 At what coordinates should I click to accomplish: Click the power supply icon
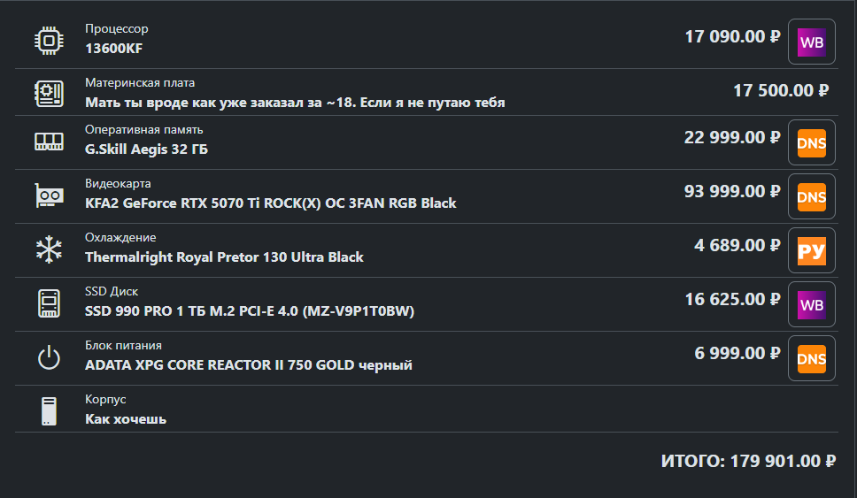pos(49,358)
